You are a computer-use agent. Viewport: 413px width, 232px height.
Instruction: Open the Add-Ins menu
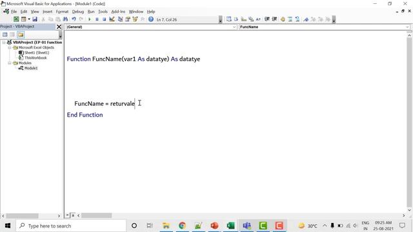point(118,12)
